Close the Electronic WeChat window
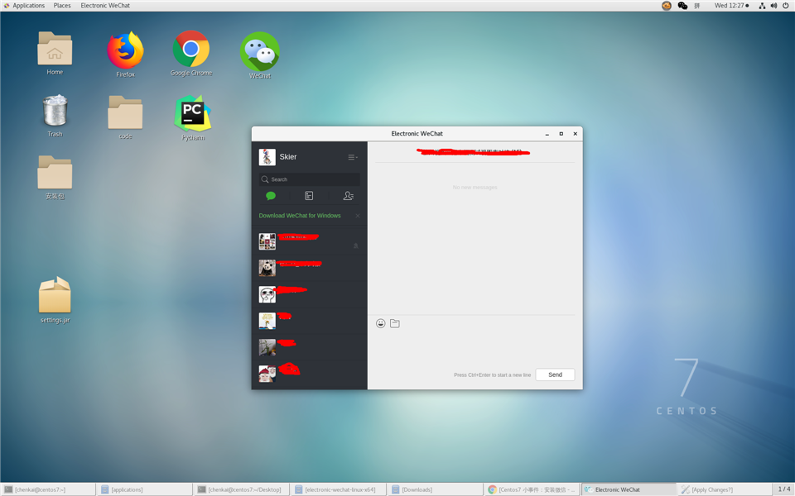 point(576,134)
